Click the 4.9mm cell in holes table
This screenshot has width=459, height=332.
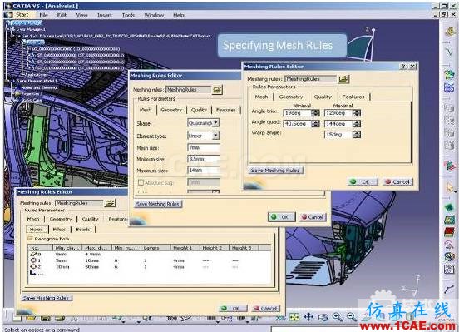coord(93,254)
